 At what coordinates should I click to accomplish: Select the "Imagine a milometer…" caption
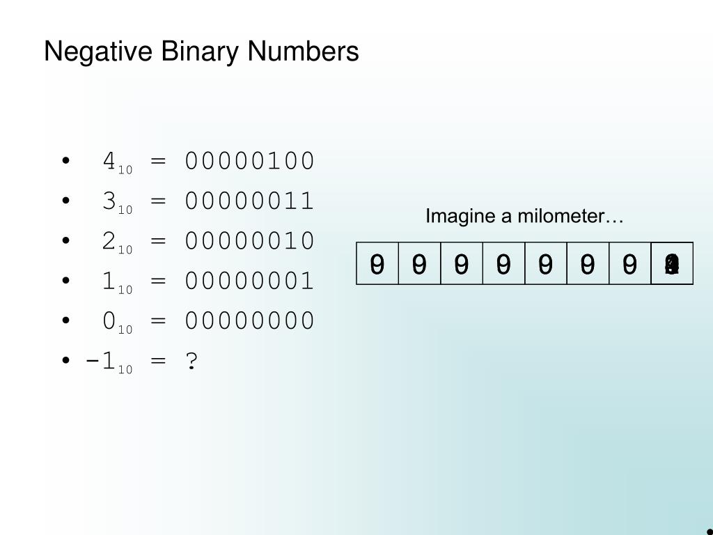click(524, 216)
